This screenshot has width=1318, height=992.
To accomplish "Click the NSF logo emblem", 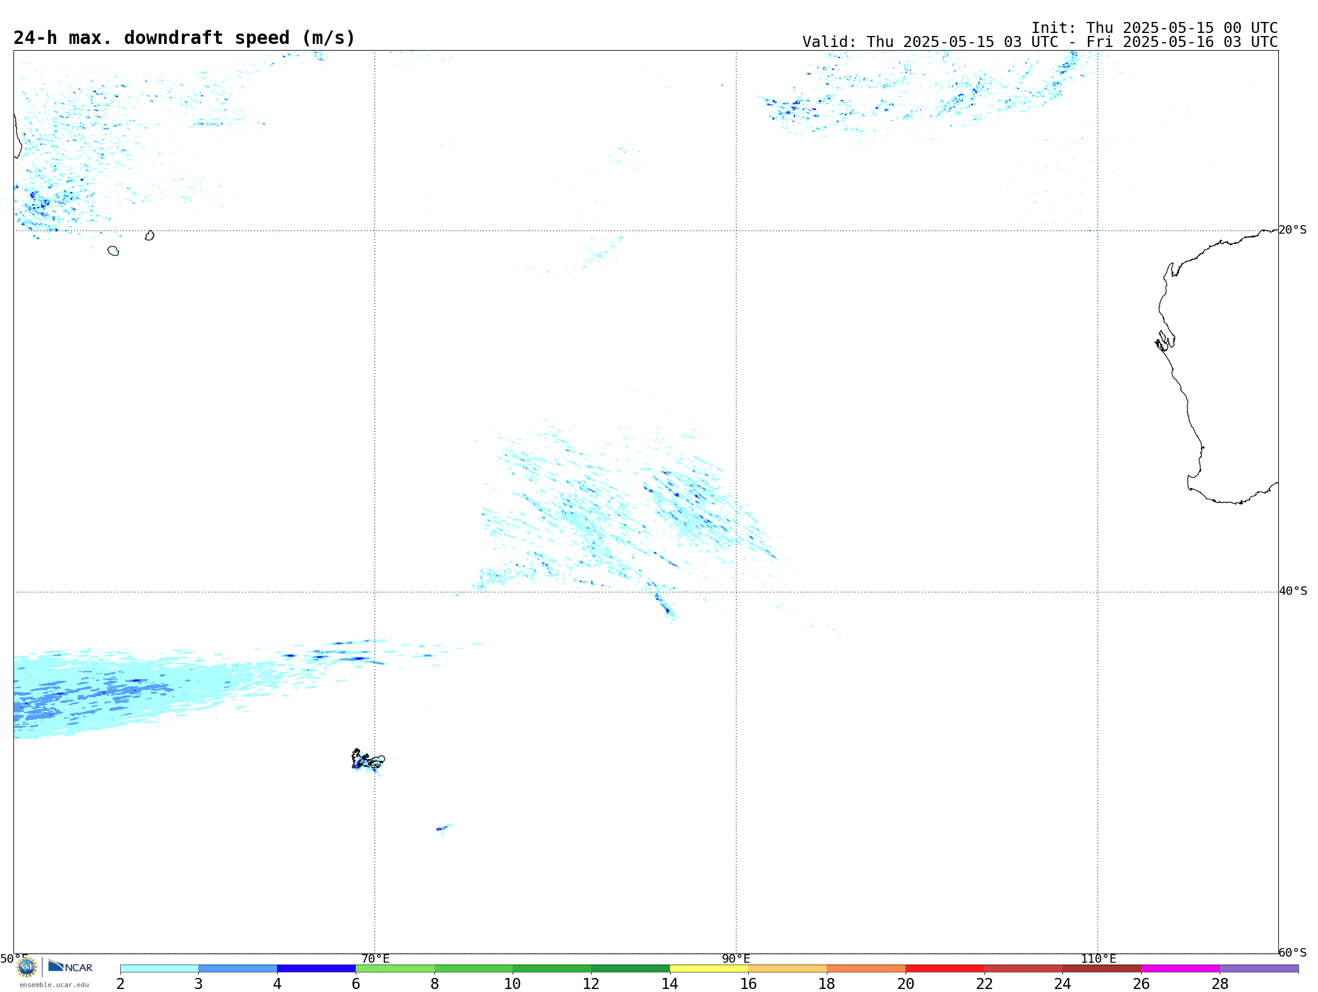I will (27, 967).
